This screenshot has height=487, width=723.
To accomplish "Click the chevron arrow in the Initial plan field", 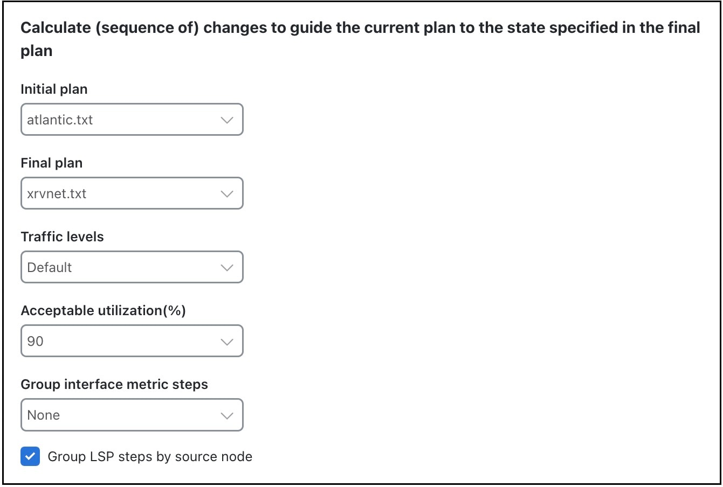I will [x=227, y=120].
